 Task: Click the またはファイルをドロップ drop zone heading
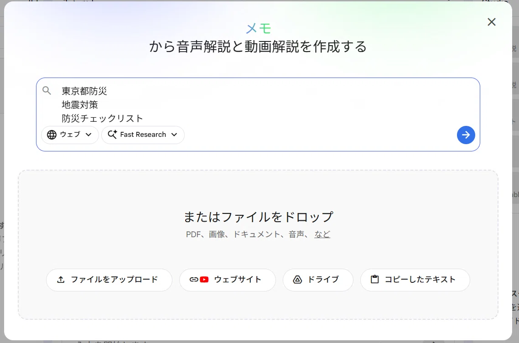tap(258, 217)
